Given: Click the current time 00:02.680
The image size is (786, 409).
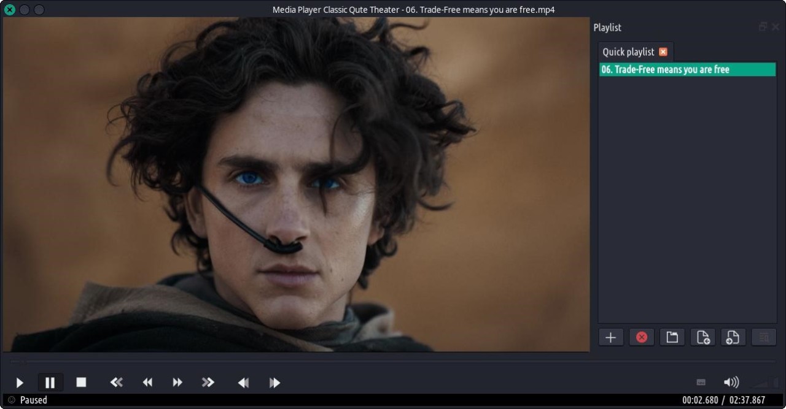Looking at the screenshot, I should click(700, 400).
